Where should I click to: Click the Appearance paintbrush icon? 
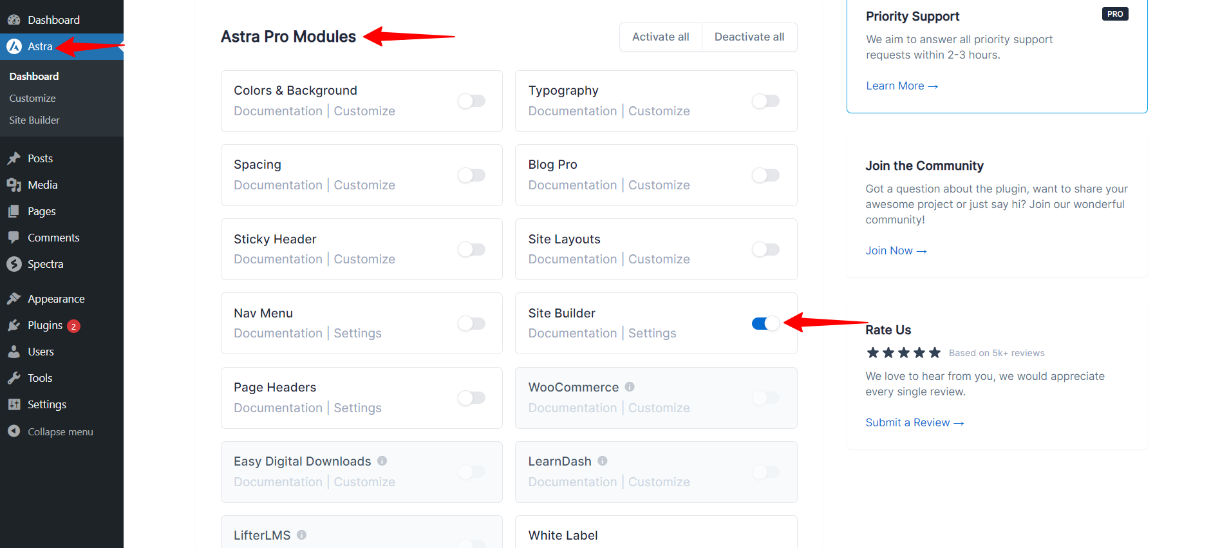click(x=15, y=298)
